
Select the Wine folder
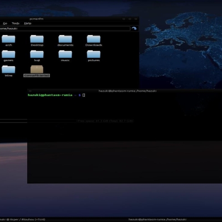[x=8, y=71]
